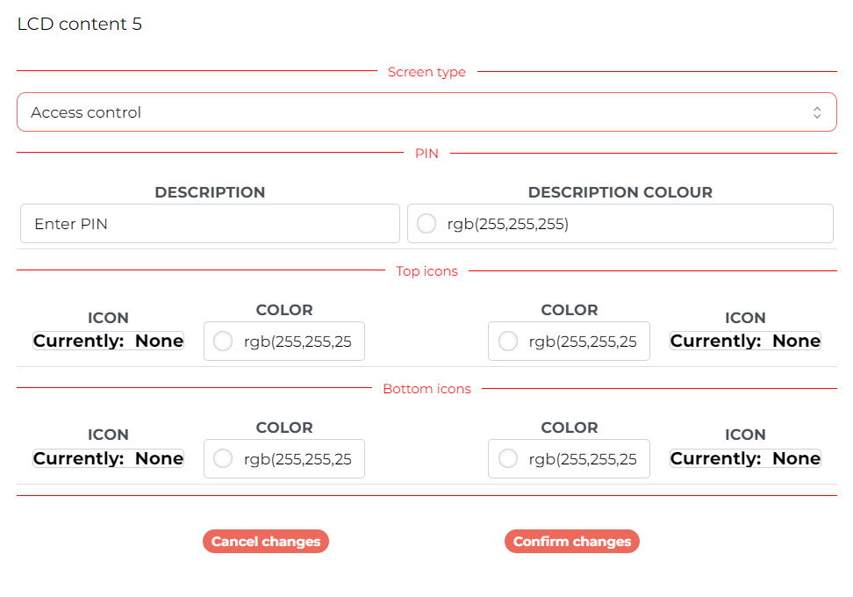This screenshot has width=853, height=597.
Task: Open the top left color swatch circle
Action: click(x=223, y=342)
